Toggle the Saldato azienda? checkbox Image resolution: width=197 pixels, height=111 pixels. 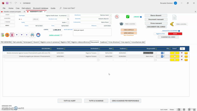61,35
